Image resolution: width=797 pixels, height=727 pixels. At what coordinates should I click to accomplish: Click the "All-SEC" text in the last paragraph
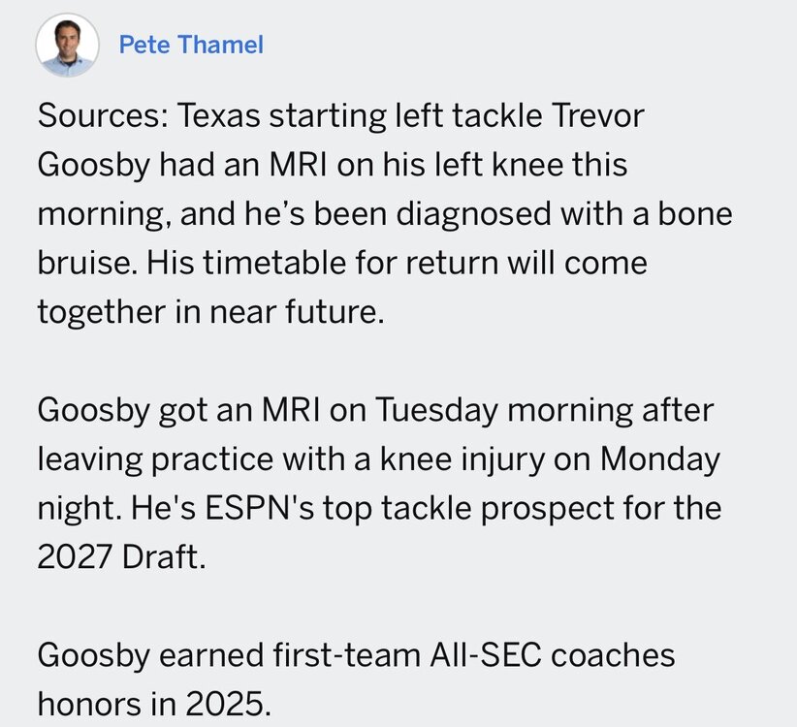pos(486,655)
